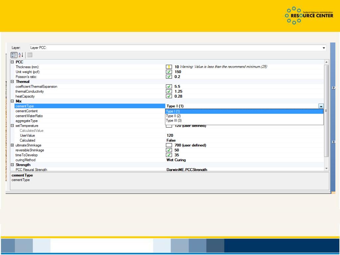This screenshot has width=340, height=255.
Task: Select the thermalConductivity property label
Action: click(x=30, y=91)
